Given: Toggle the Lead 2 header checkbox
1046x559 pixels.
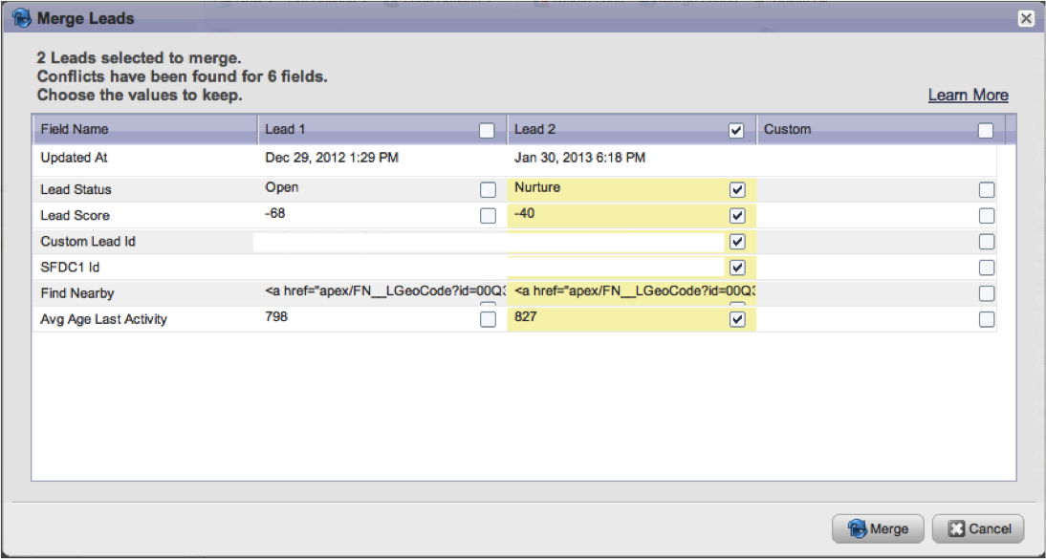Looking at the screenshot, I should tap(736, 131).
